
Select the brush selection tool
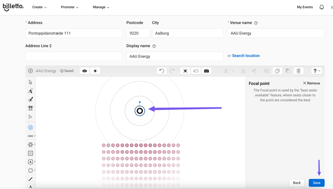[x=30, y=99]
